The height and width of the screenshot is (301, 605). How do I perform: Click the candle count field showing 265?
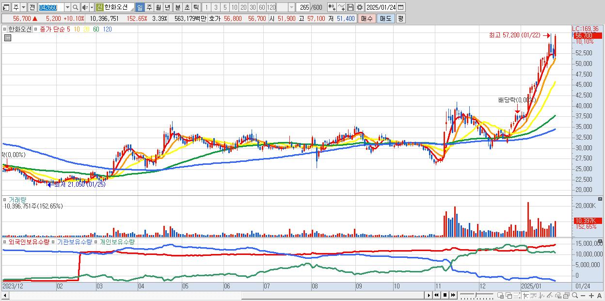(304, 7)
